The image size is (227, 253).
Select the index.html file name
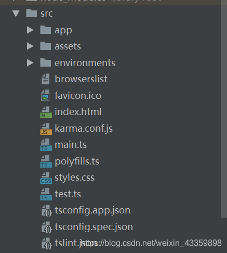pyautogui.click(x=78, y=112)
